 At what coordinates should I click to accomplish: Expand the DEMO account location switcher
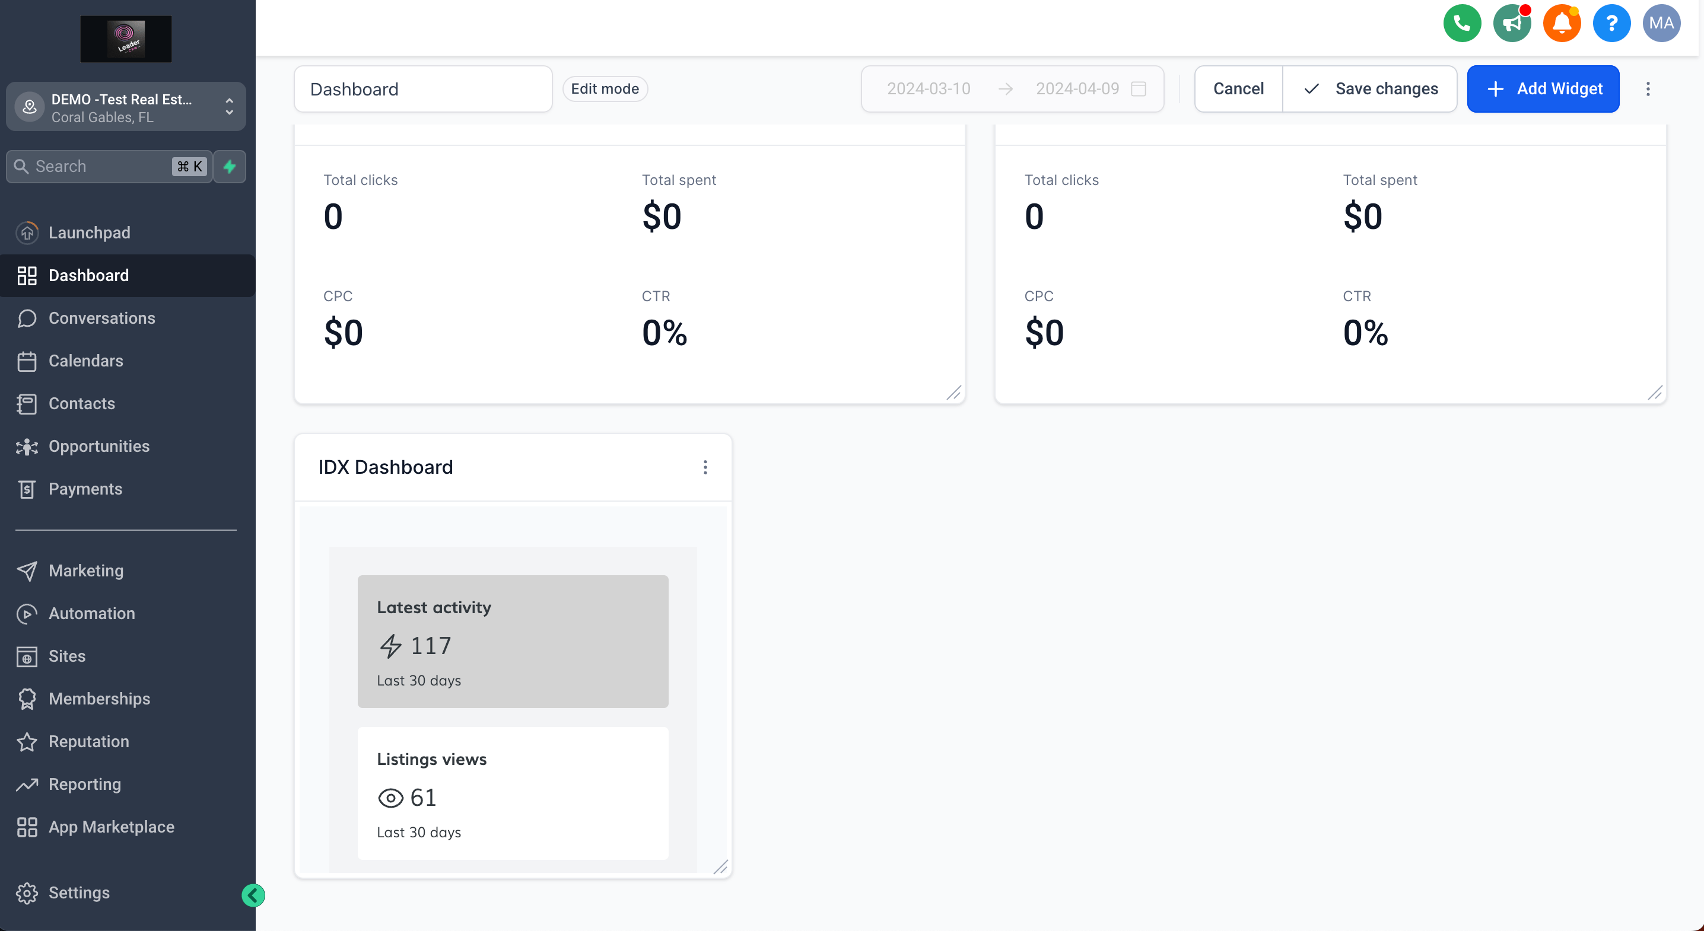coord(126,107)
